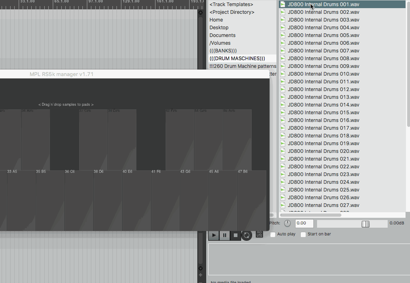Open the Documents location
This screenshot has height=283, width=410.
(222, 35)
